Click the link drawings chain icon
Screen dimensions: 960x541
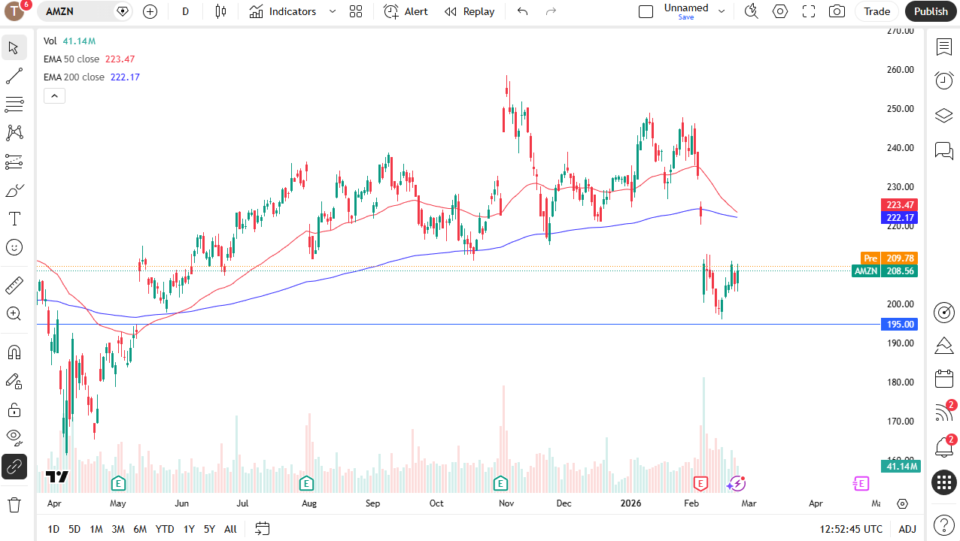[14, 467]
